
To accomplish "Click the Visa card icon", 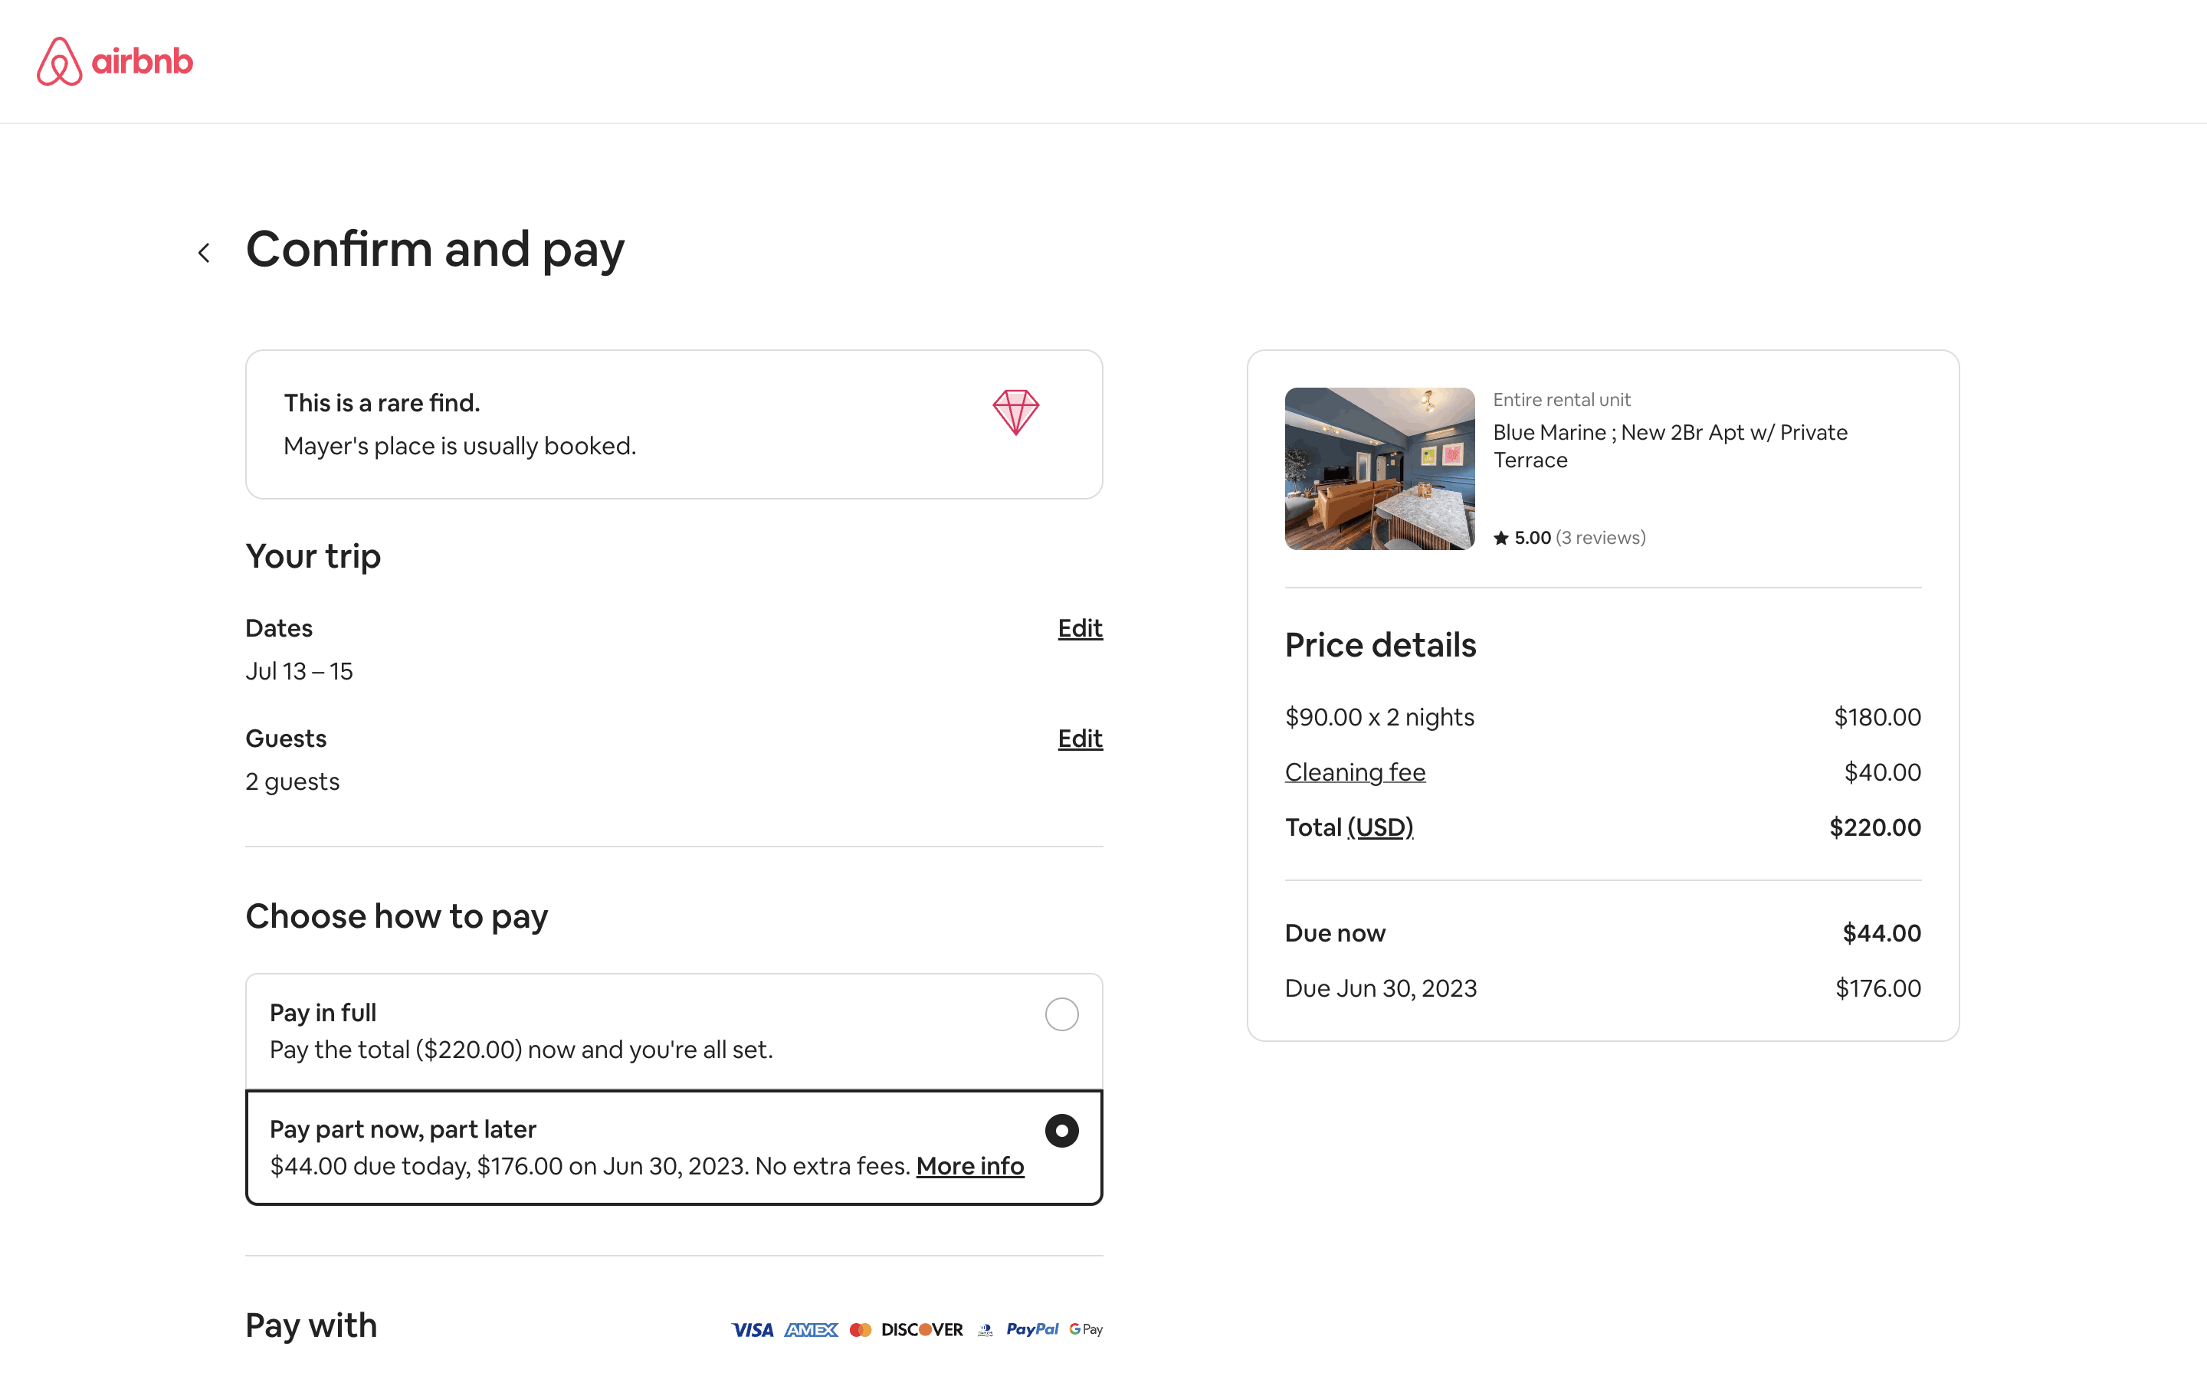I will coord(752,1330).
